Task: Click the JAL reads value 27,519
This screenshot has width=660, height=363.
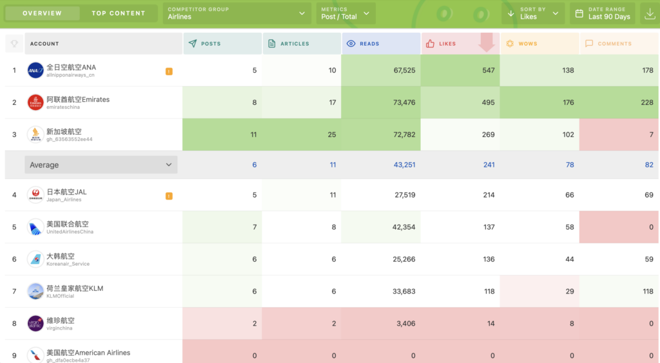Action: click(405, 195)
